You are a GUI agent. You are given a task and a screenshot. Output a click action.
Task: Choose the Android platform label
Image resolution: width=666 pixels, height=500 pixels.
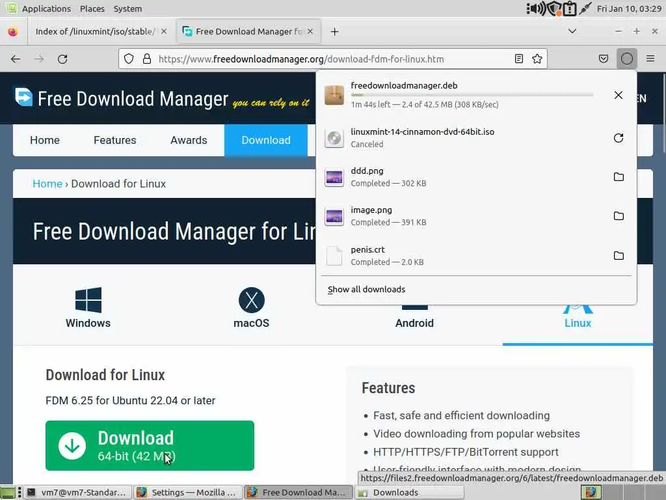point(414,323)
